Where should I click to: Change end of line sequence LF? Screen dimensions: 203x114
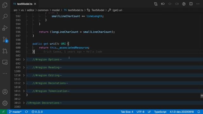point(149,112)
